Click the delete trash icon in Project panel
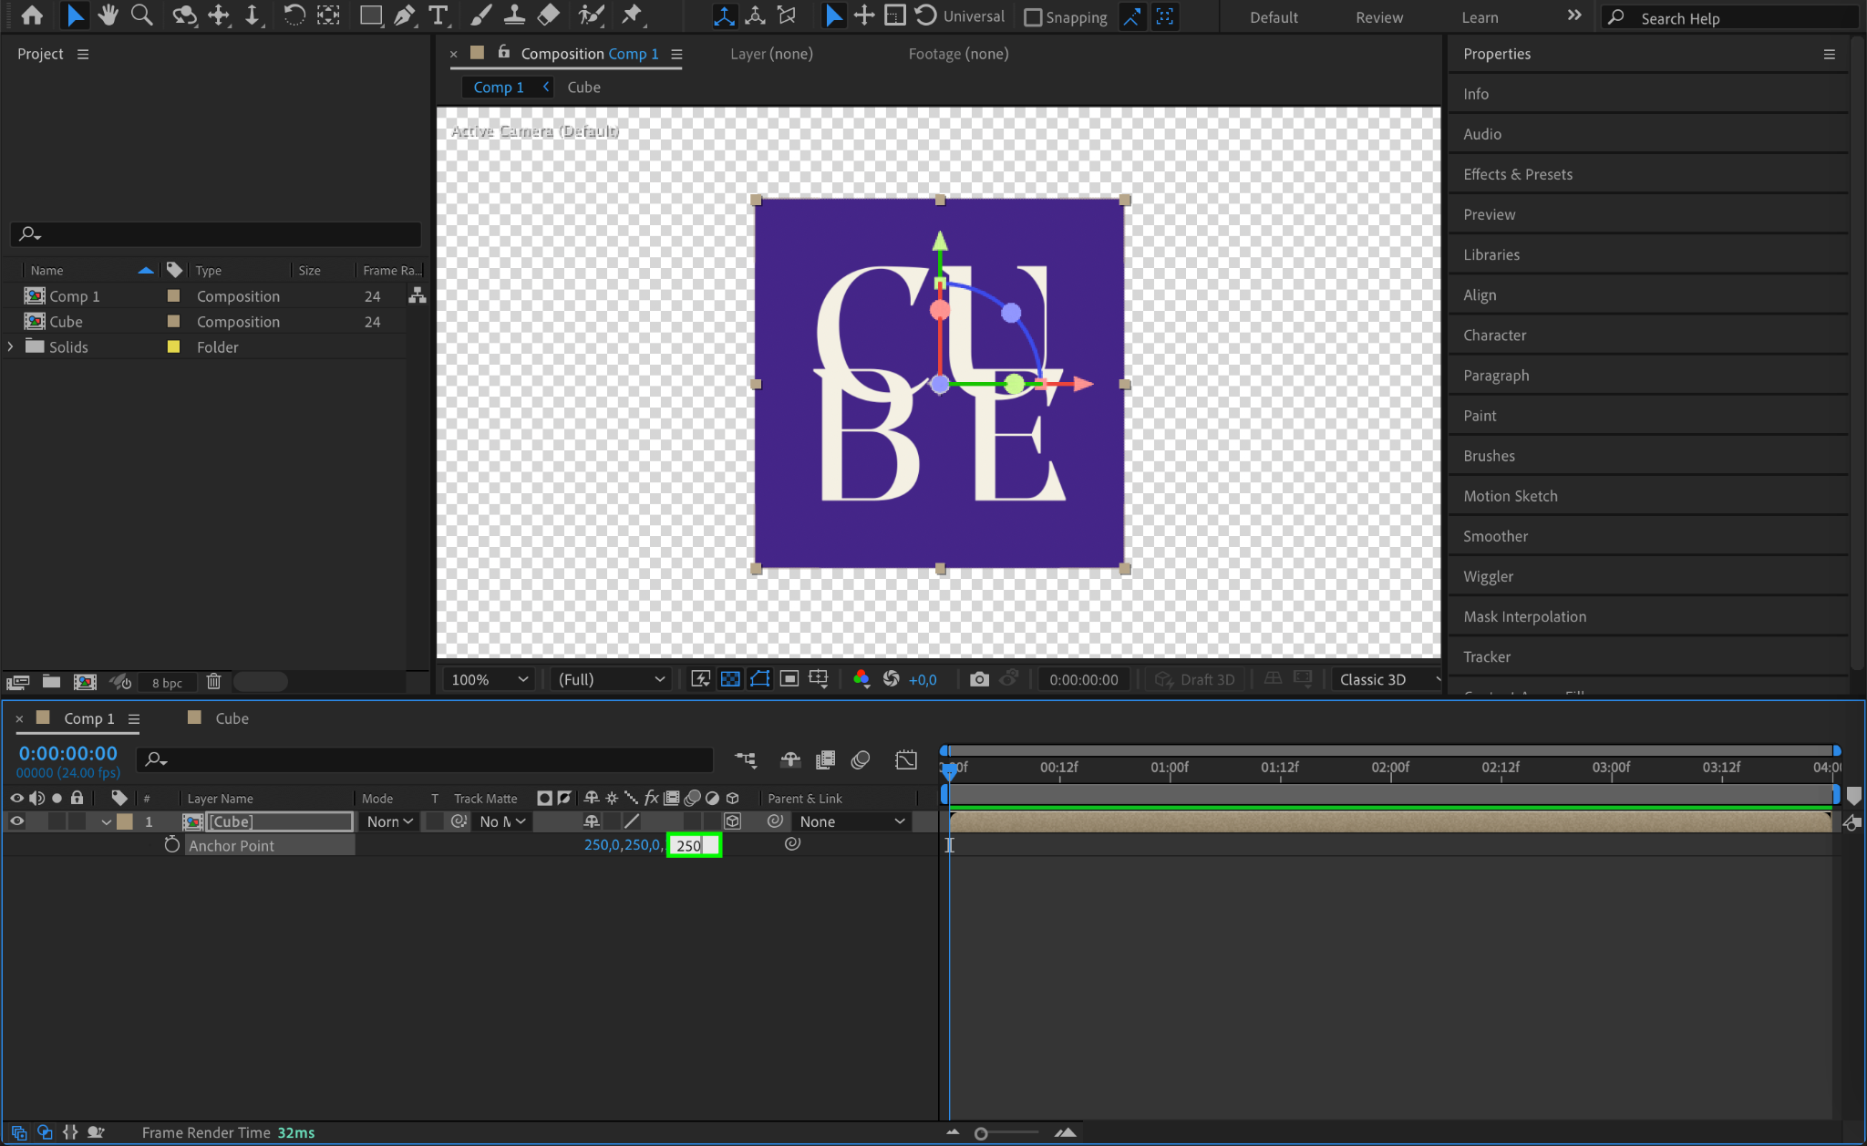Screen dimensions: 1867x1146 point(213,682)
